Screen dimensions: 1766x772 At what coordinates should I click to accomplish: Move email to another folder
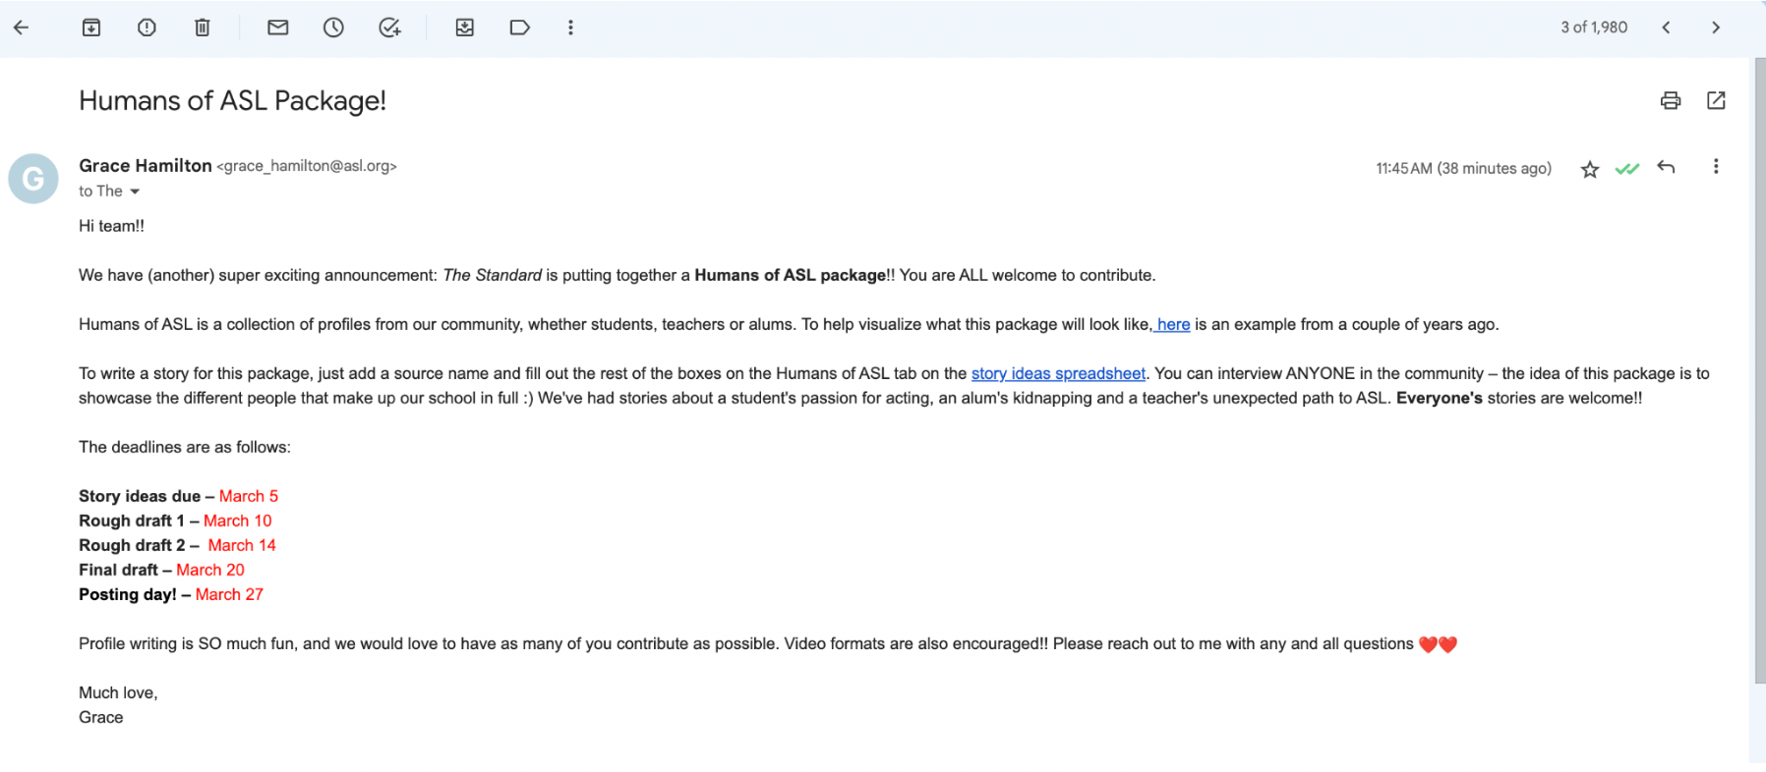point(465,28)
